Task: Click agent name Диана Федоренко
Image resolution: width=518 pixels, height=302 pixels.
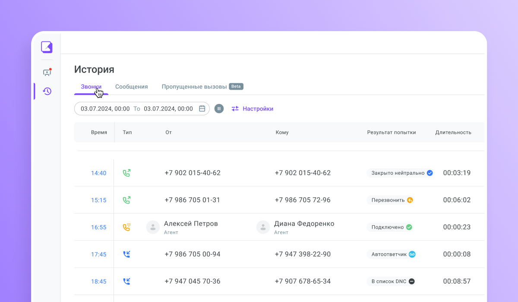Action: point(304,223)
